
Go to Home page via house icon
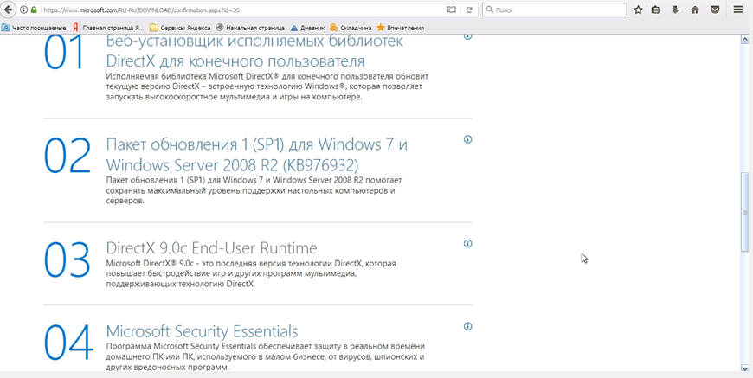[695, 10]
